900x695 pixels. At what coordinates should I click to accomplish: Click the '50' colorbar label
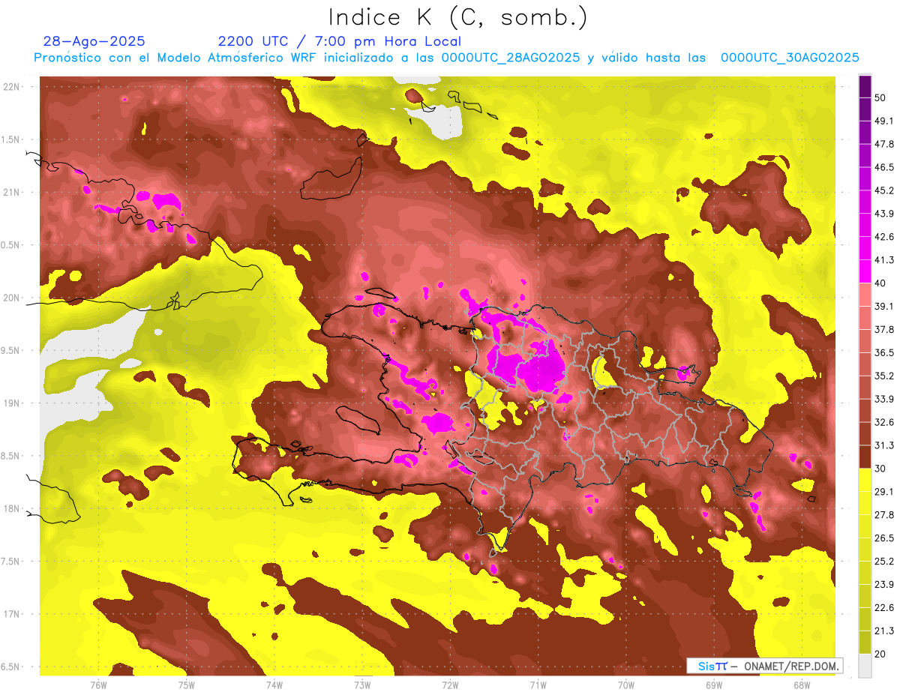pos(881,97)
